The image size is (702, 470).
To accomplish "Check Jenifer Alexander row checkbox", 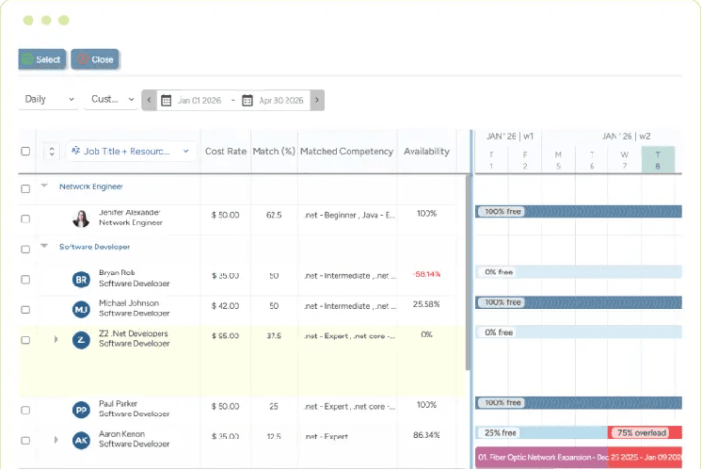I will (x=25, y=219).
